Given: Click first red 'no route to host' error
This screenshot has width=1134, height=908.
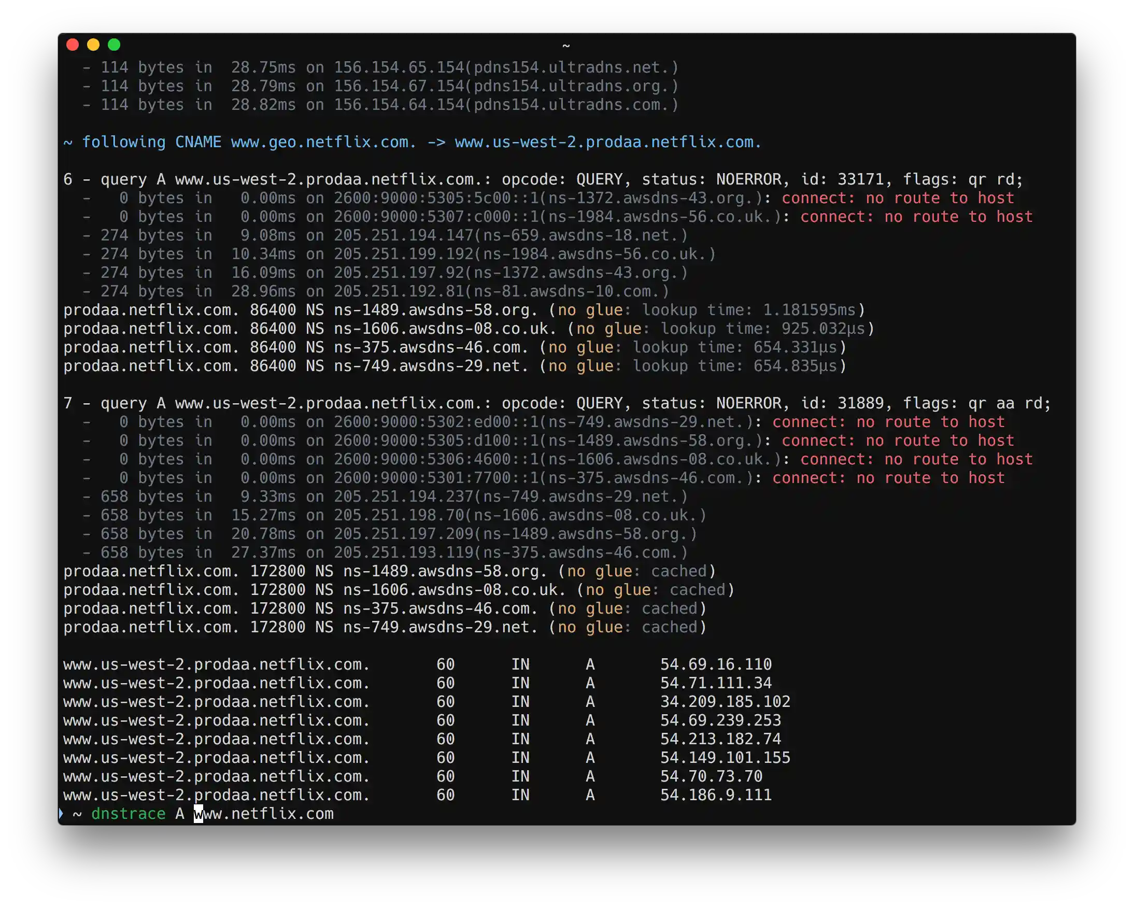Looking at the screenshot, I should pyautogui.click(x=897, y=198).
